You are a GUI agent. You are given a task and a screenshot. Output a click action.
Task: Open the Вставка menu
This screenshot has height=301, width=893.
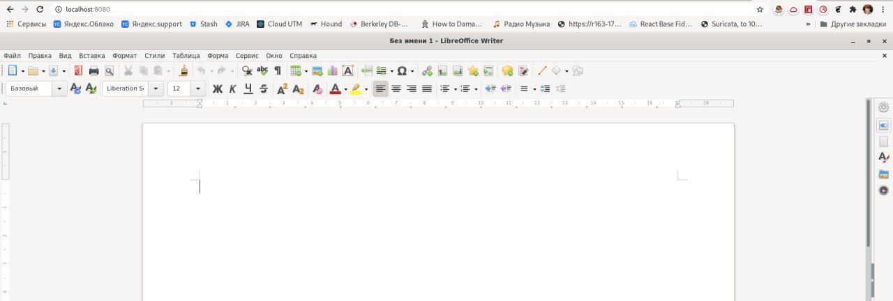[92, 55]
